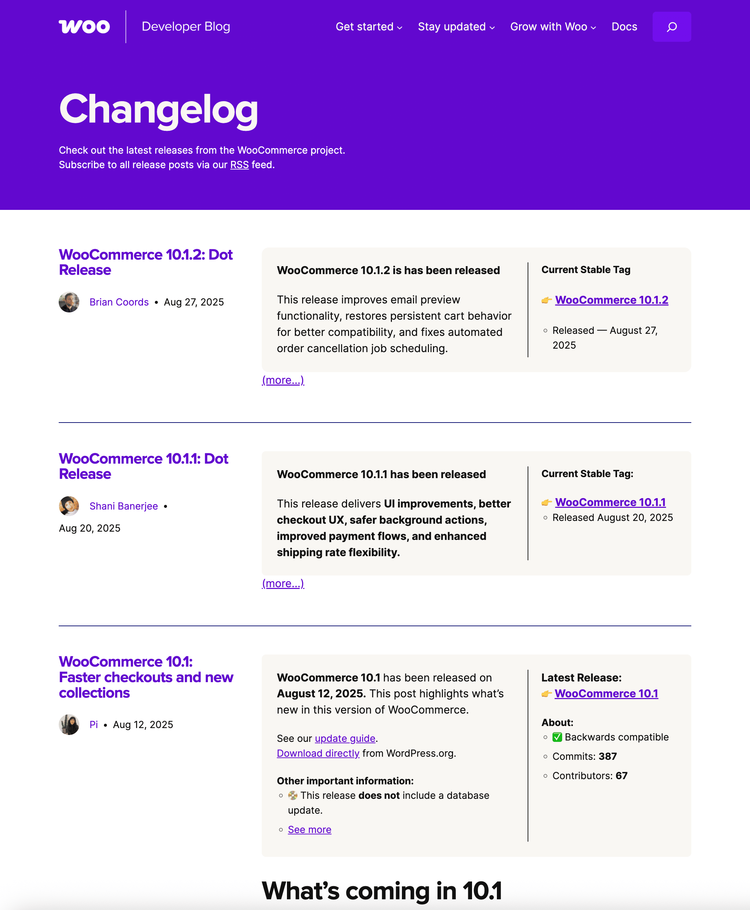Viewport: 750px width, 910px height.
Task: Click the WooCommerce 10.1: Faster checkouts title
Action: point(146,677)
